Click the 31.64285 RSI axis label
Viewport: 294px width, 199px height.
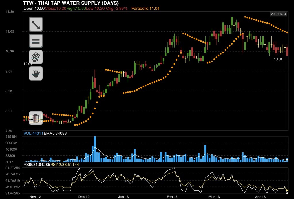[x=12, y=193]
